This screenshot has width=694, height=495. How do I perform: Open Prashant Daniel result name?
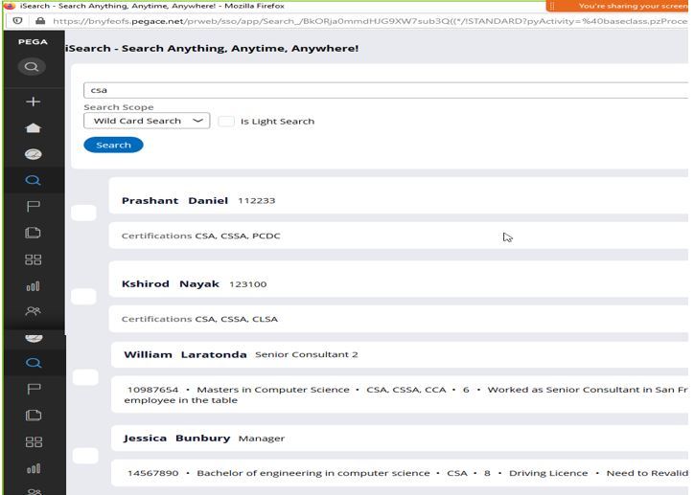click(174, 201)
